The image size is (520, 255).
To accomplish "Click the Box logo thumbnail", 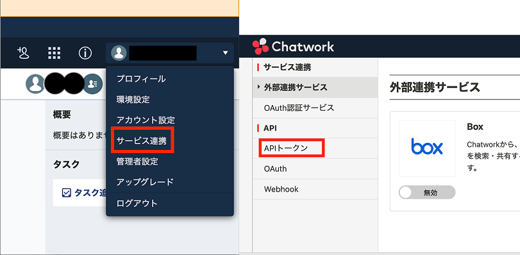I will click(x=427, y=148).
